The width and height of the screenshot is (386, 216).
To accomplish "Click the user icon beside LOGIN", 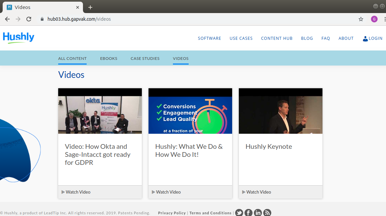I will click(x=365, y=39).
